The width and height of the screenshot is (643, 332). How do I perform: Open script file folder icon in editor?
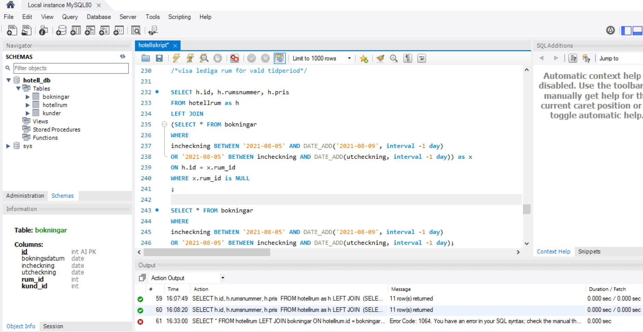(146, 58)
